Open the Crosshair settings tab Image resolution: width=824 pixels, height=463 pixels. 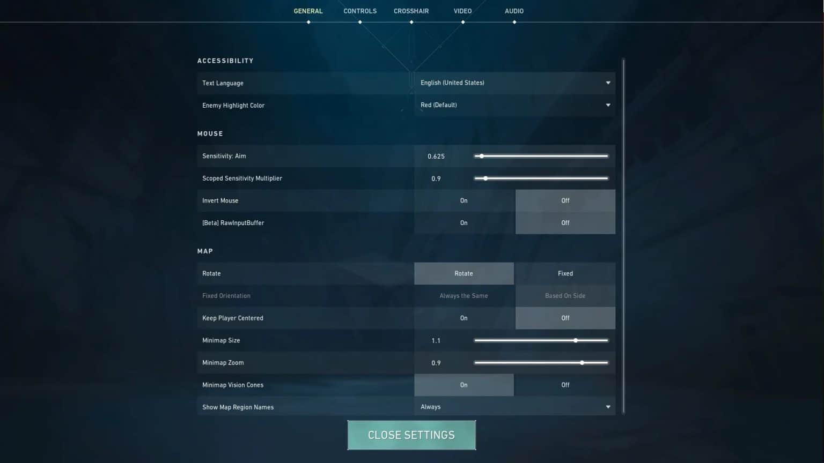tap(411, 11)
